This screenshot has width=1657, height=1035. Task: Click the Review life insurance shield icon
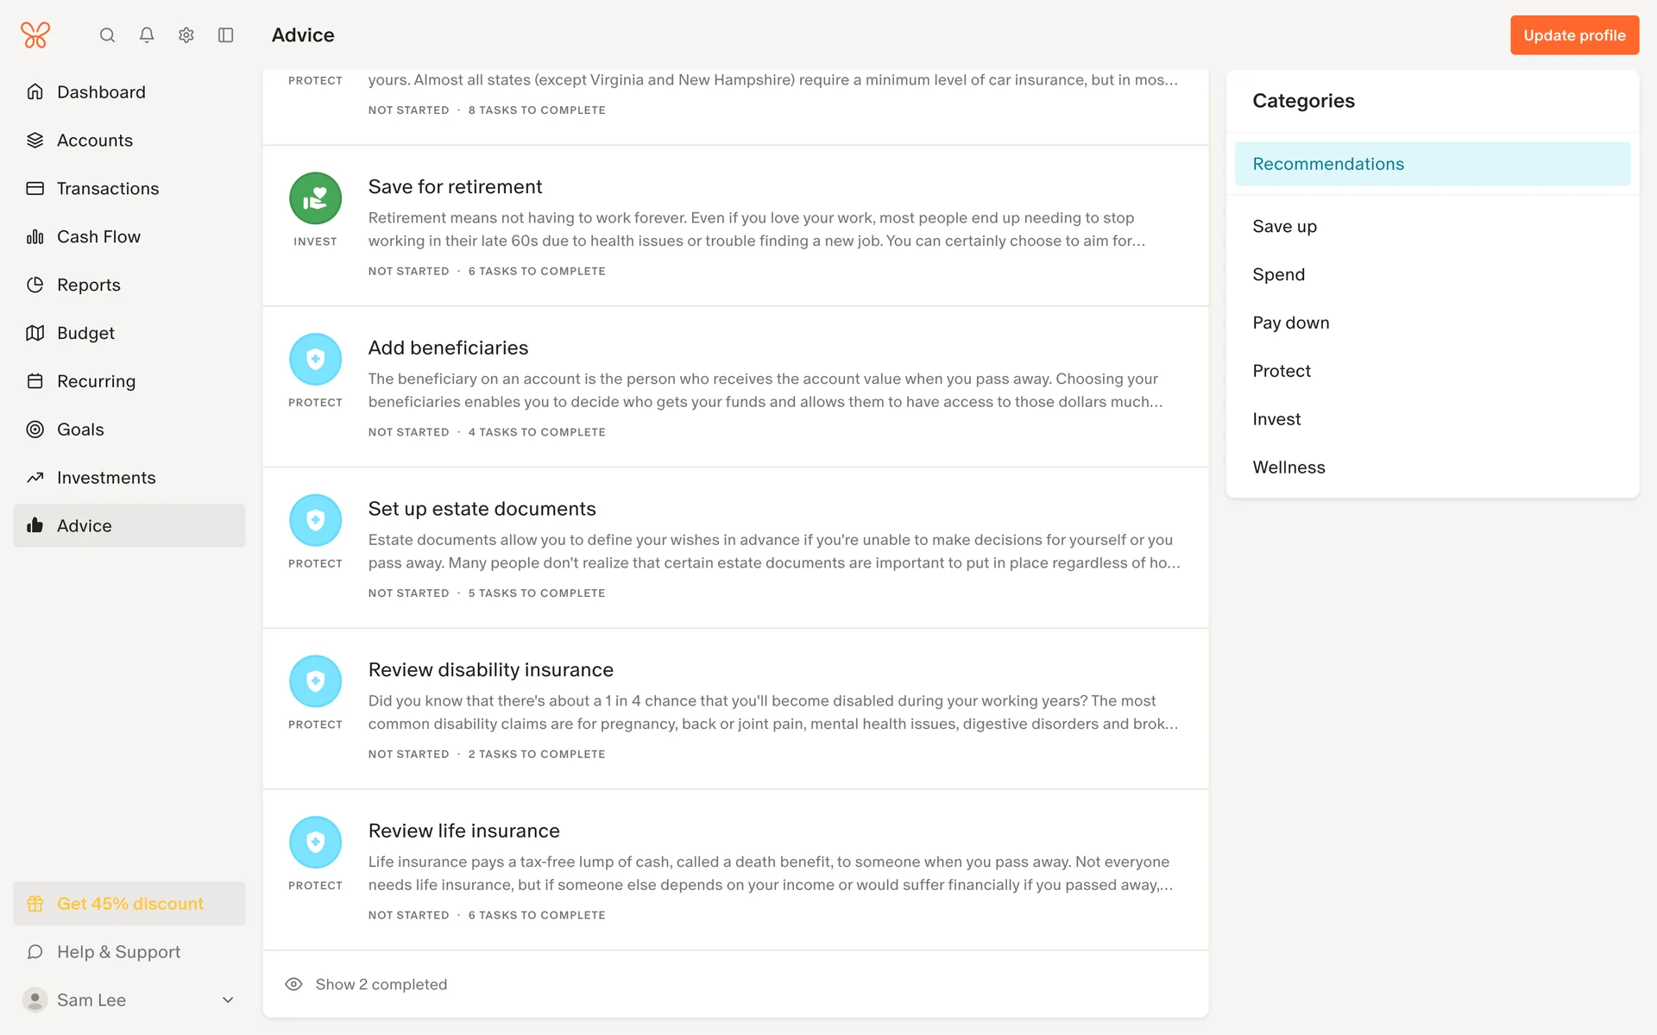click(315, 842)
